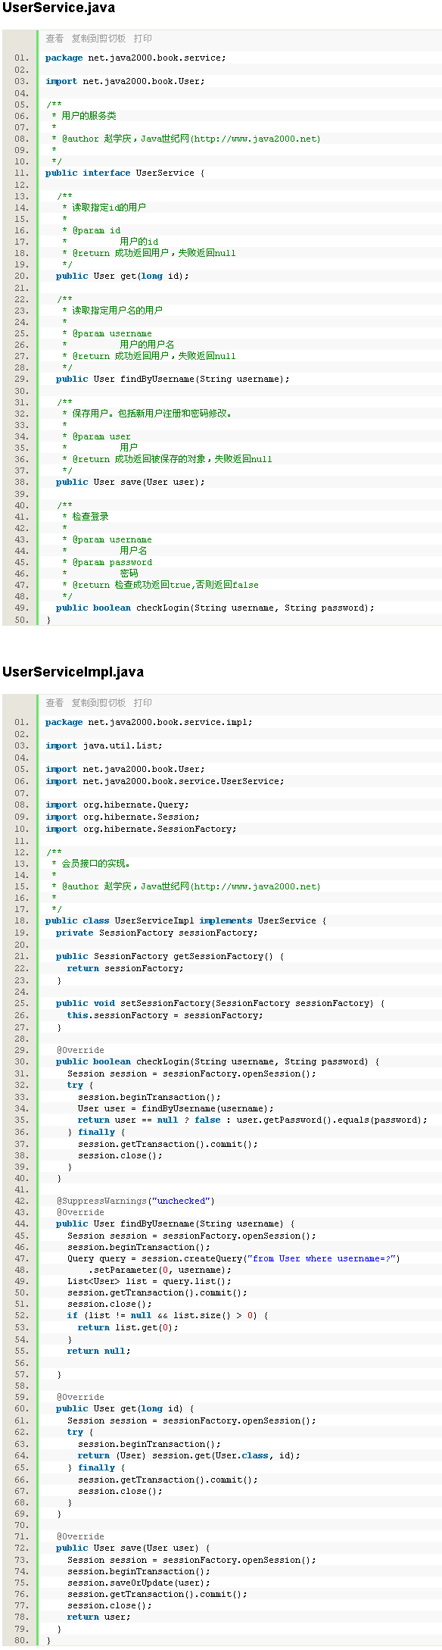Click "return (User) session.get(User.class, id);" line
This screenshot has width=442, height=1650.
pos(188,1455)
